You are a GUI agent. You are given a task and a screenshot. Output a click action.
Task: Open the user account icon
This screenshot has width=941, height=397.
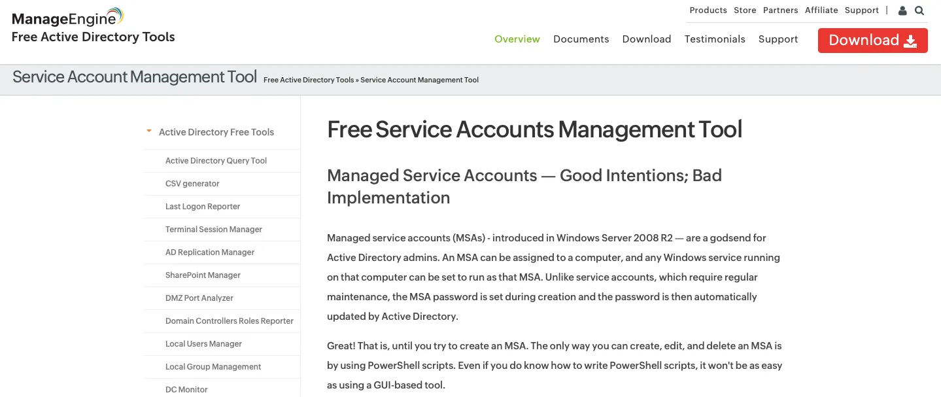tap(903, 10)
